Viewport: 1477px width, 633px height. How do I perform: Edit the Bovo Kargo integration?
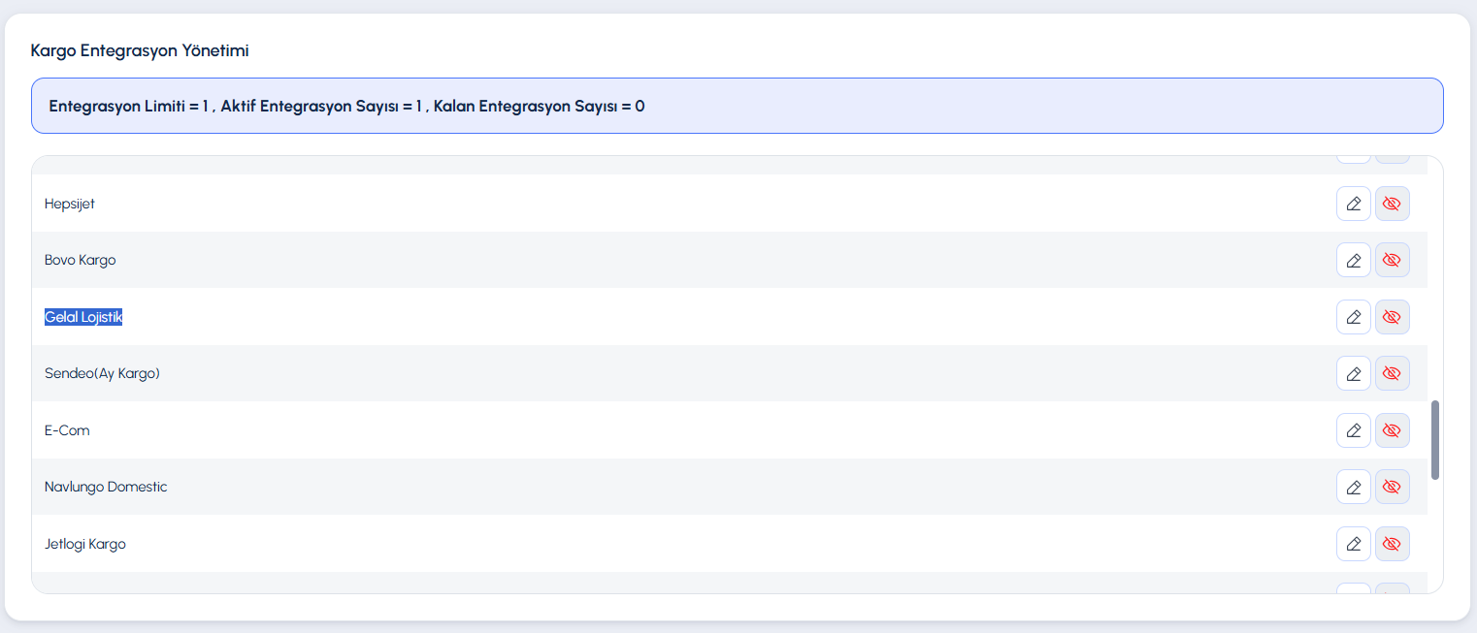click(1353, 260)
